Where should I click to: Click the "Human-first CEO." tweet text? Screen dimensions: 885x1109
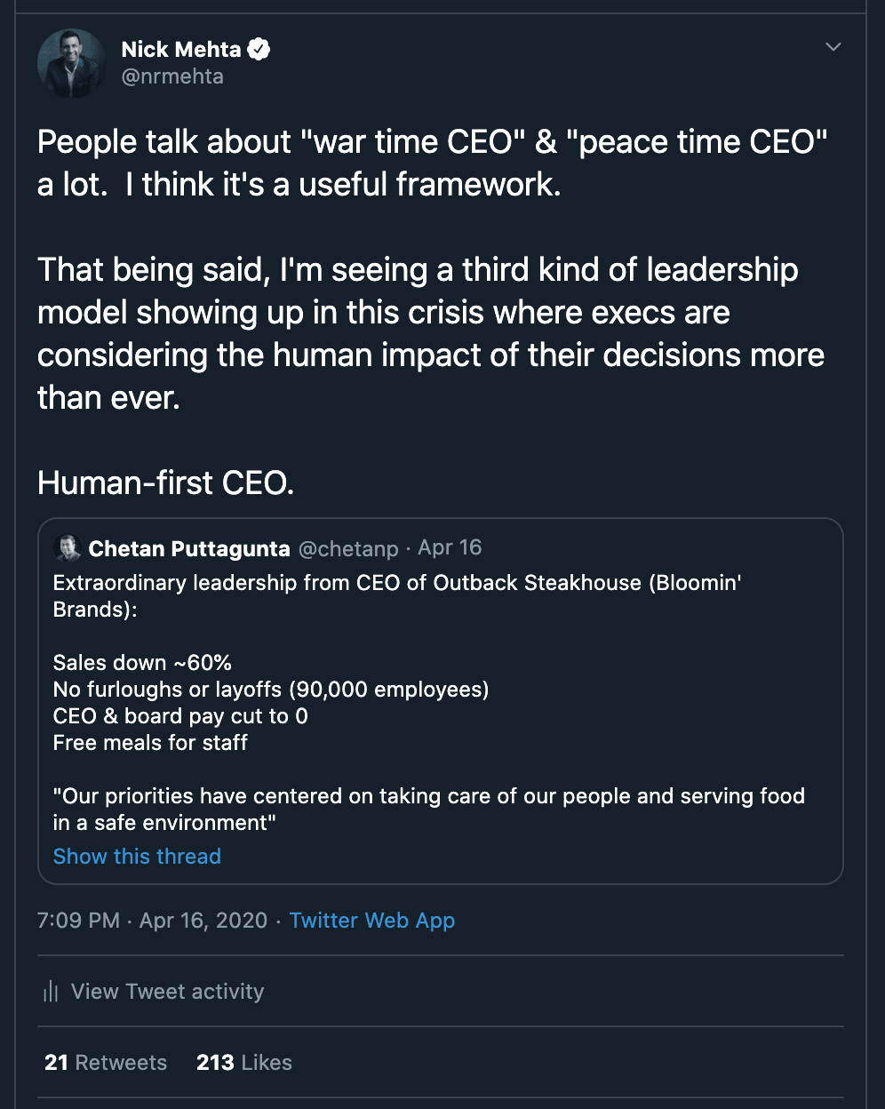165,483
